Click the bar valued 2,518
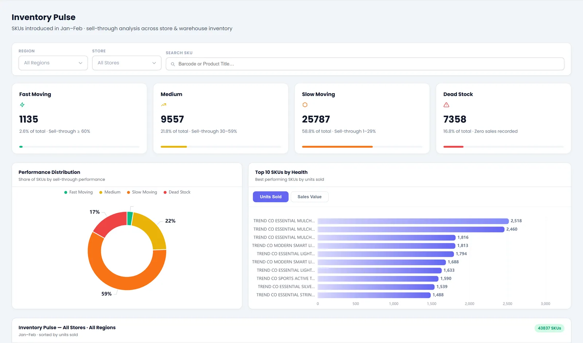 413,221
